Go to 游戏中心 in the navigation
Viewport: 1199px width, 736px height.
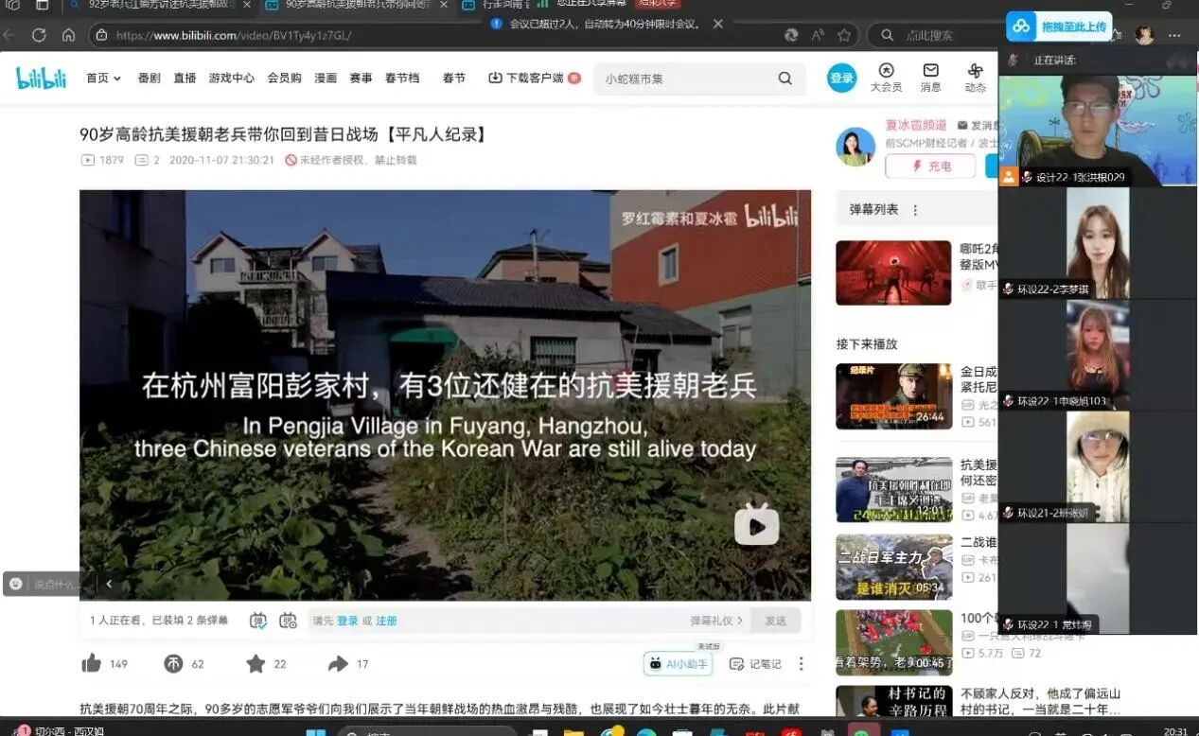231,79
